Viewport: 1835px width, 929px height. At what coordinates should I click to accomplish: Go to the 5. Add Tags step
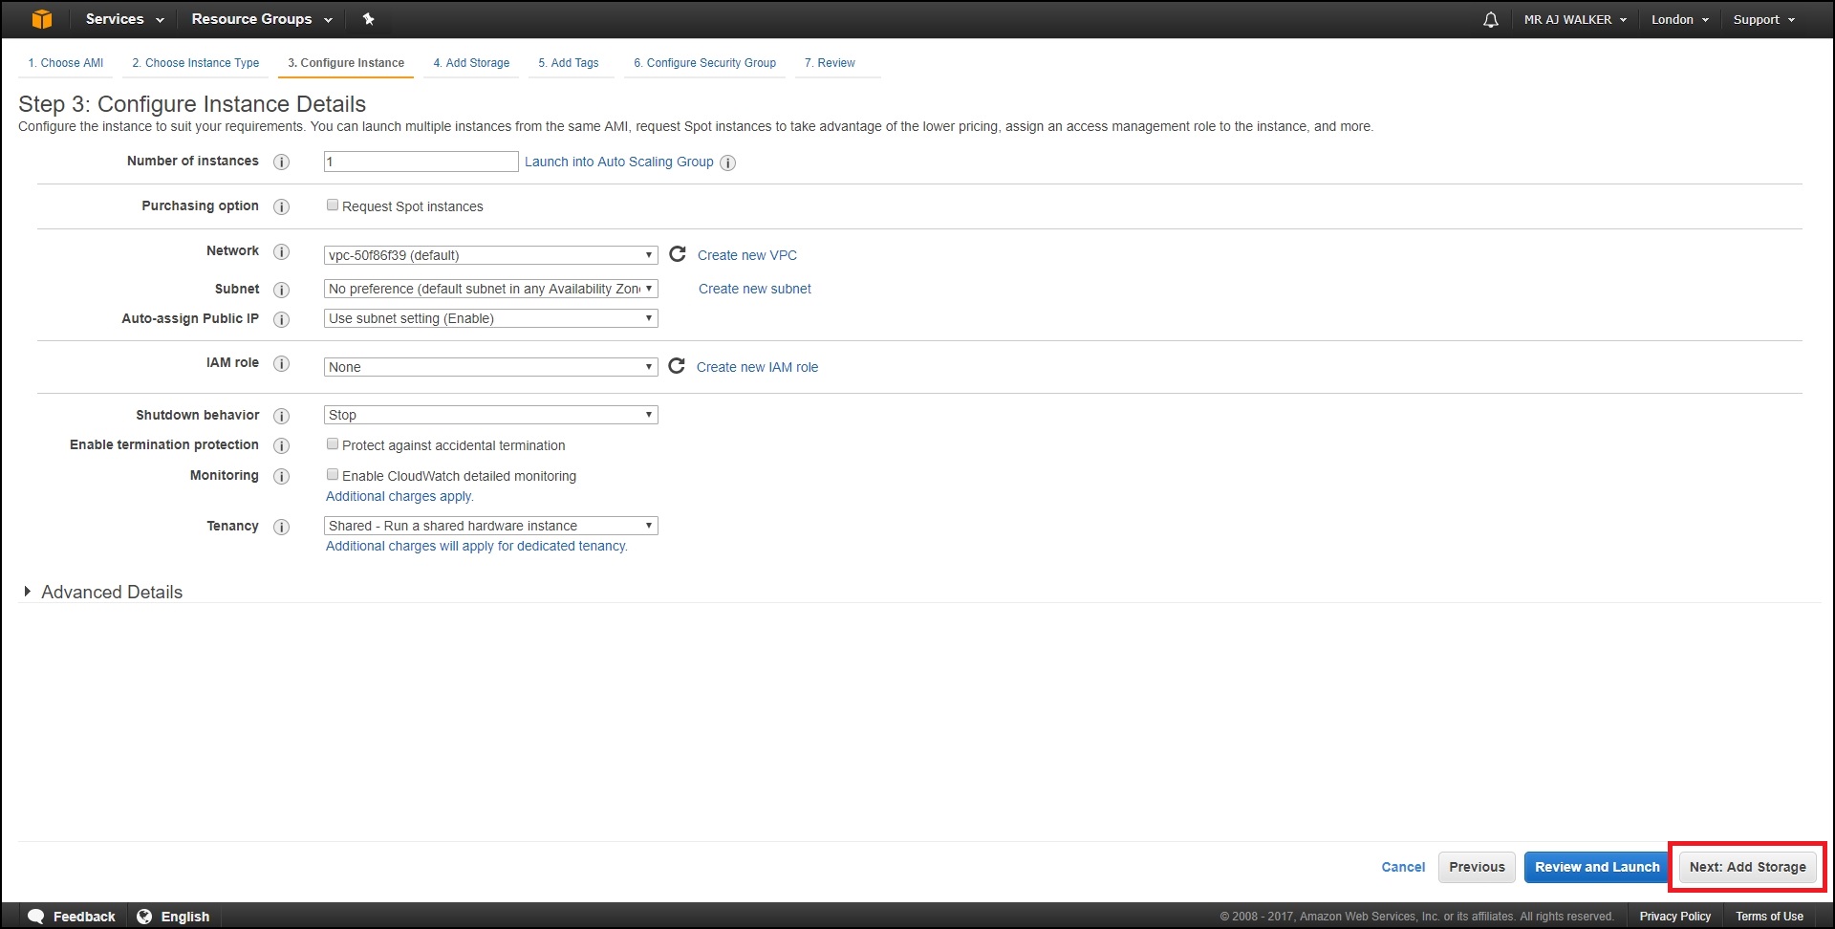[x=569, y=63]
